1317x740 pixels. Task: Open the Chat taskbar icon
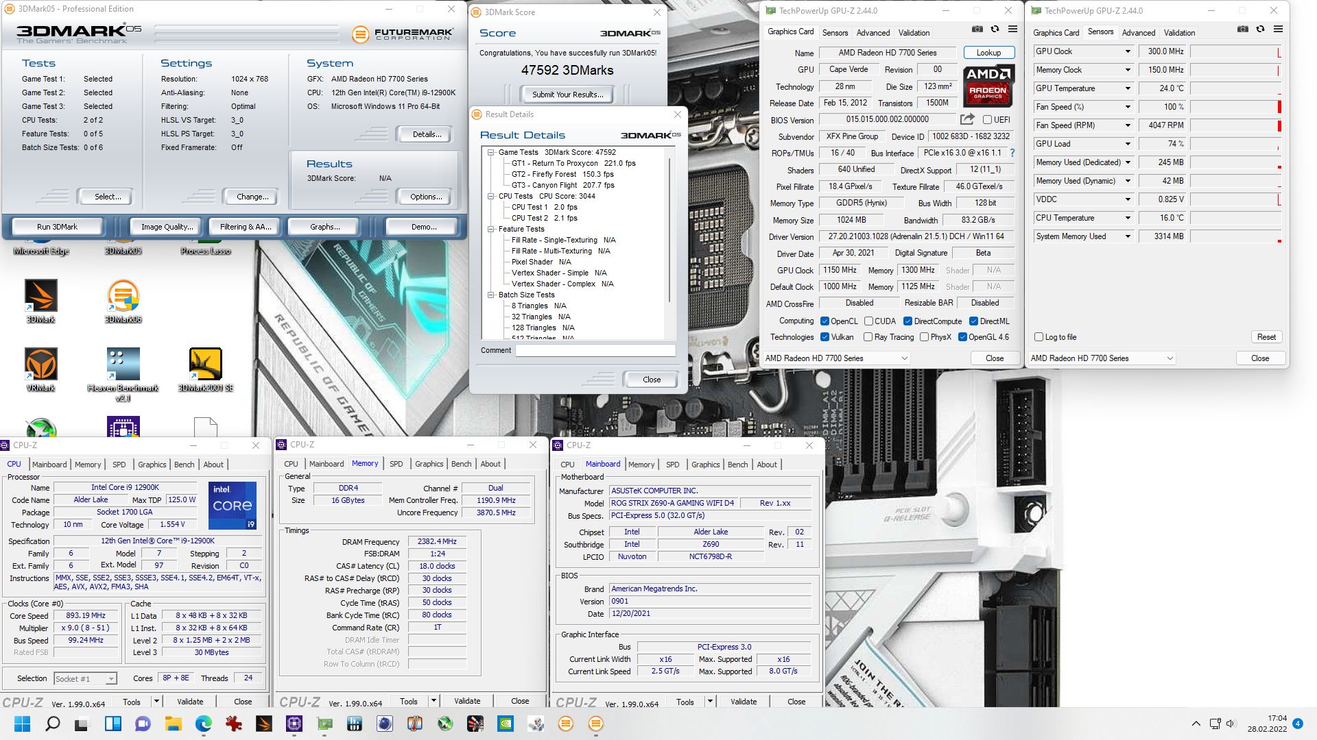click(143, 724)
